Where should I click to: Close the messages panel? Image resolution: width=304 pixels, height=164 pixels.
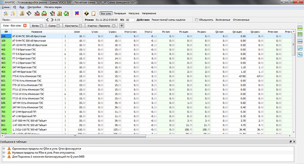(x=294, y=142)
